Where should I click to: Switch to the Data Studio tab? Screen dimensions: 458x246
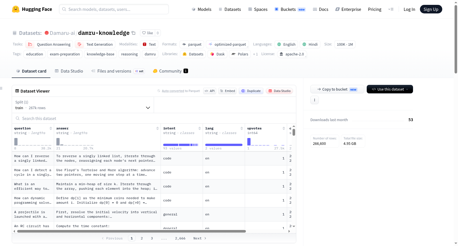click(x=69, y=71)
